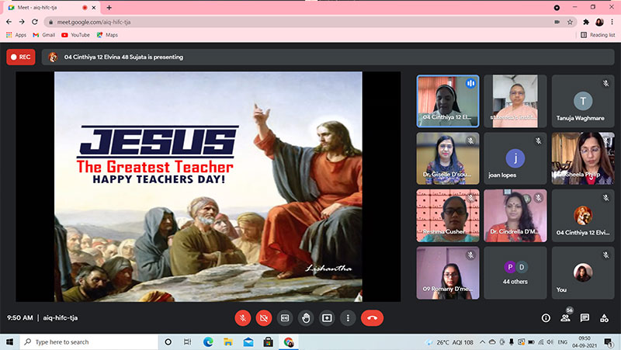Open File Explorer from taskbar

228,341
